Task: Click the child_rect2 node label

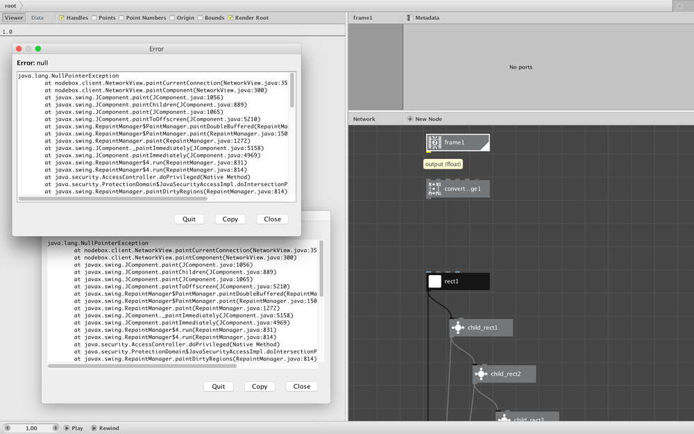Action: coord(505,374)
